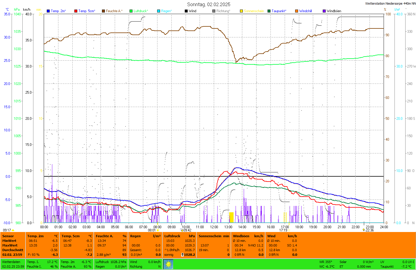Click the Sonnenschein legend label

click(x=254, y=11)
